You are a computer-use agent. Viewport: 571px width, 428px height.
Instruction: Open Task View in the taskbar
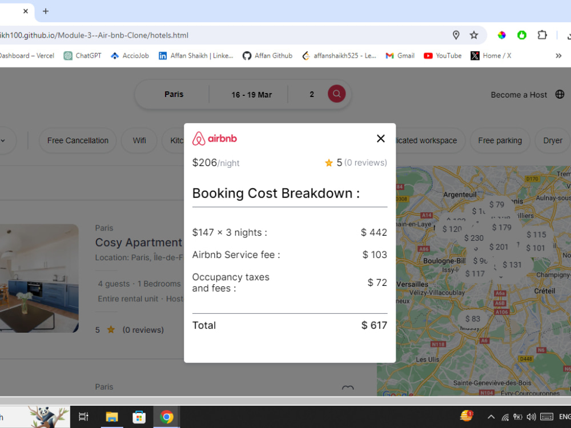tap(83, 417)
